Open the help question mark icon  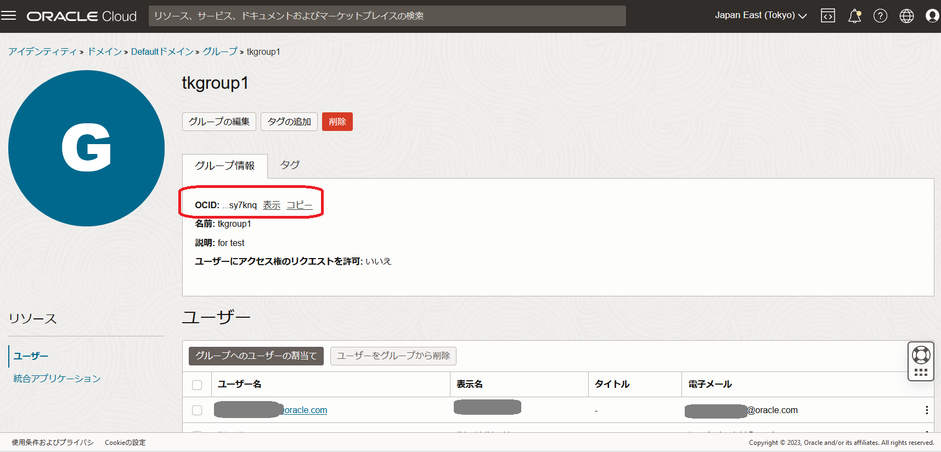point(880,16)
